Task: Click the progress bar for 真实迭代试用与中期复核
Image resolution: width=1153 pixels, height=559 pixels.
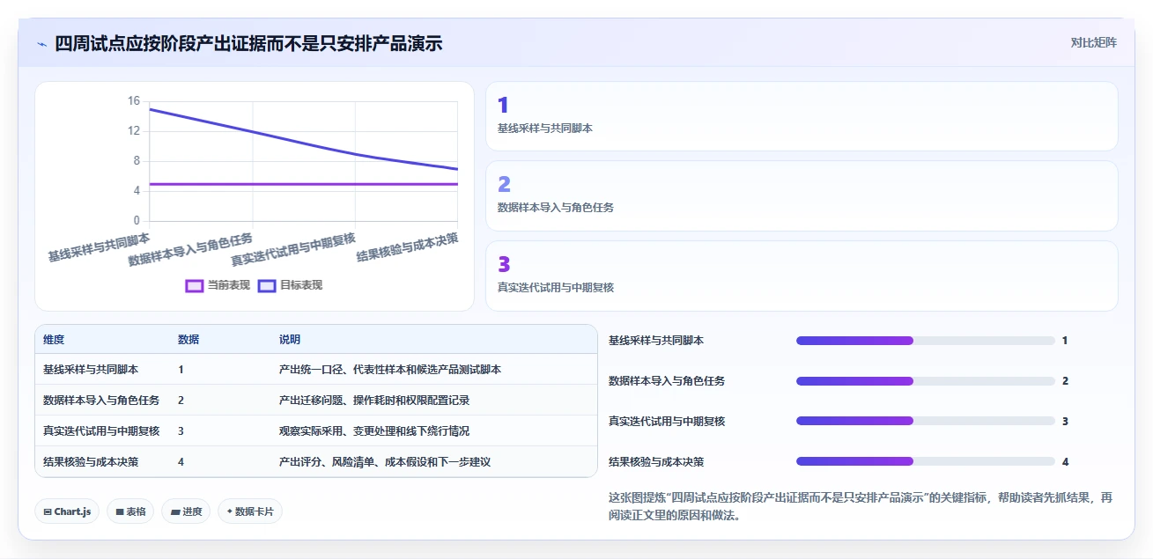Action: click(x=926, y=421)
